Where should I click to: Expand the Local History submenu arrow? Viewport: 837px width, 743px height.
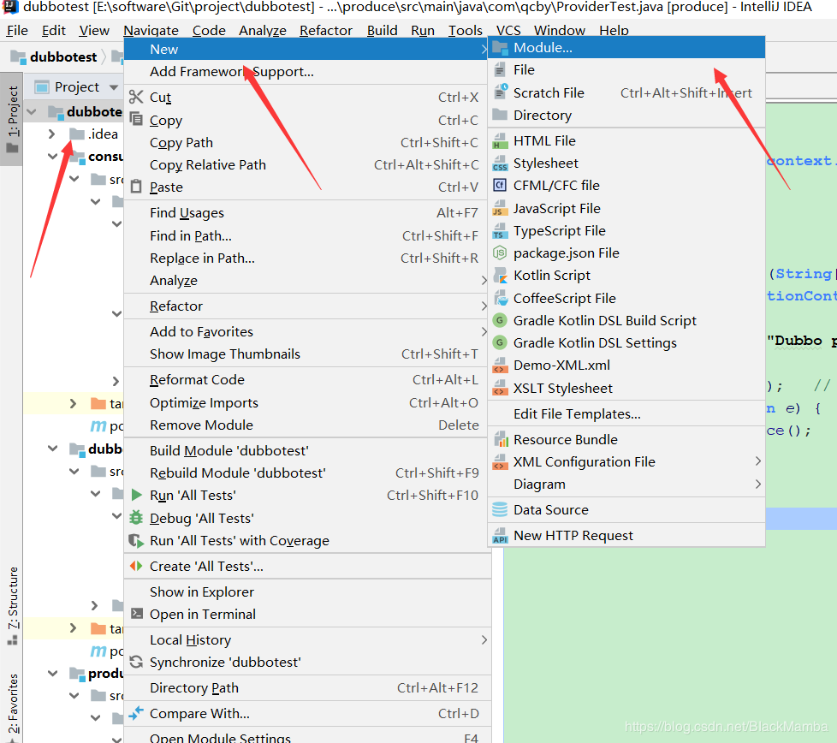pos(484,639)
